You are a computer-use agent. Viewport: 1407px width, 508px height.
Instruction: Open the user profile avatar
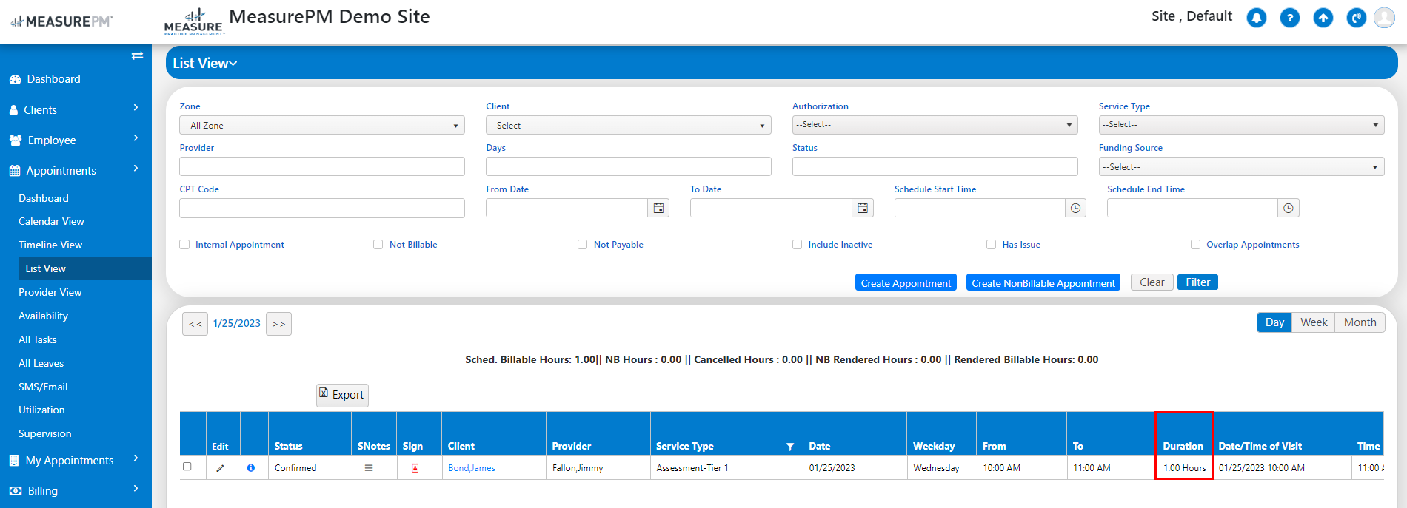click(x=1384, y=18)
